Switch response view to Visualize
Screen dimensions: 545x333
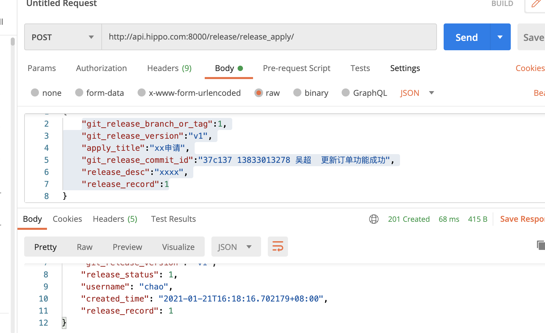click(178, 247)
